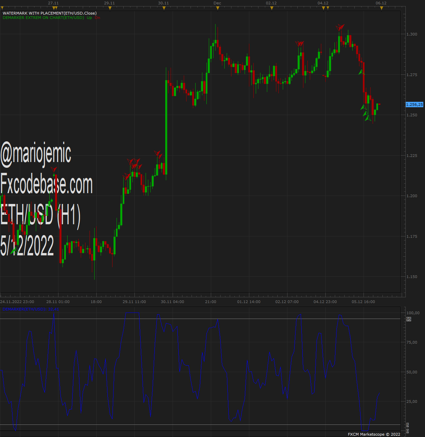Click the 1.300 price axis label
Screen dimensions: 425x437
pos(411,34)
